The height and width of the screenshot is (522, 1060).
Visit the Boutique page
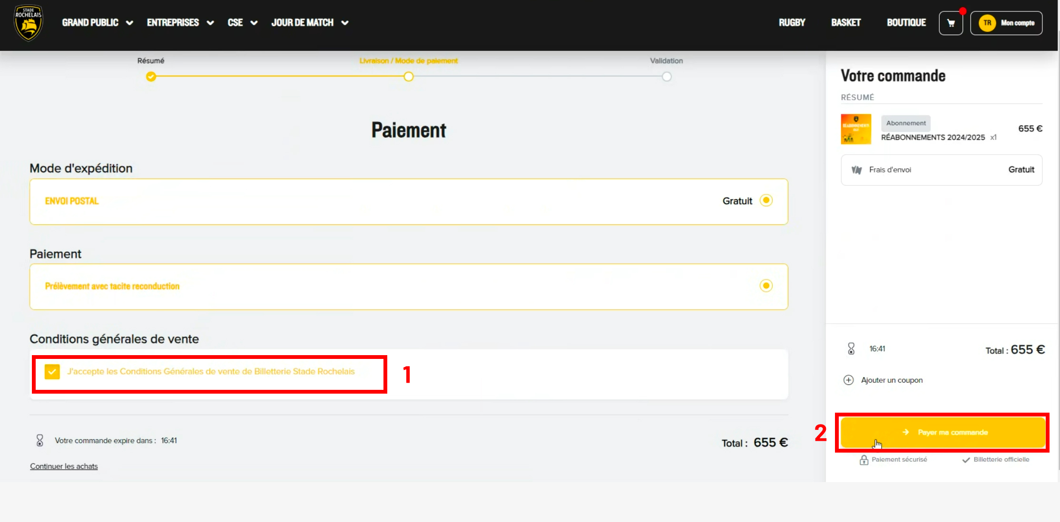pos(906,22)
